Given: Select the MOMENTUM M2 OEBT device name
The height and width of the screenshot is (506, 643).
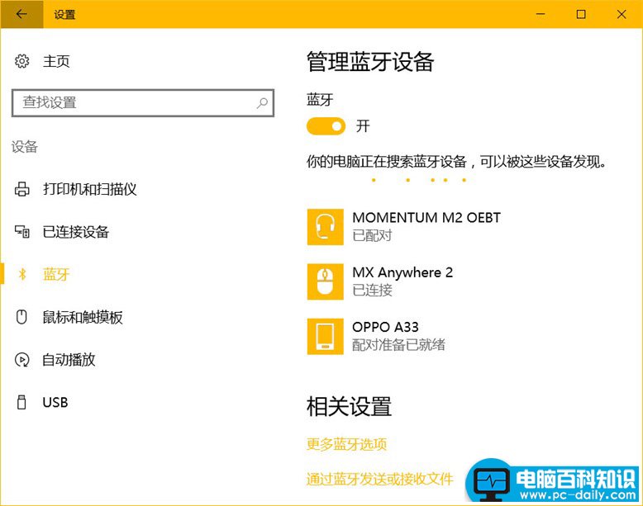Looking at the screenshot, I should click(426, 218).
